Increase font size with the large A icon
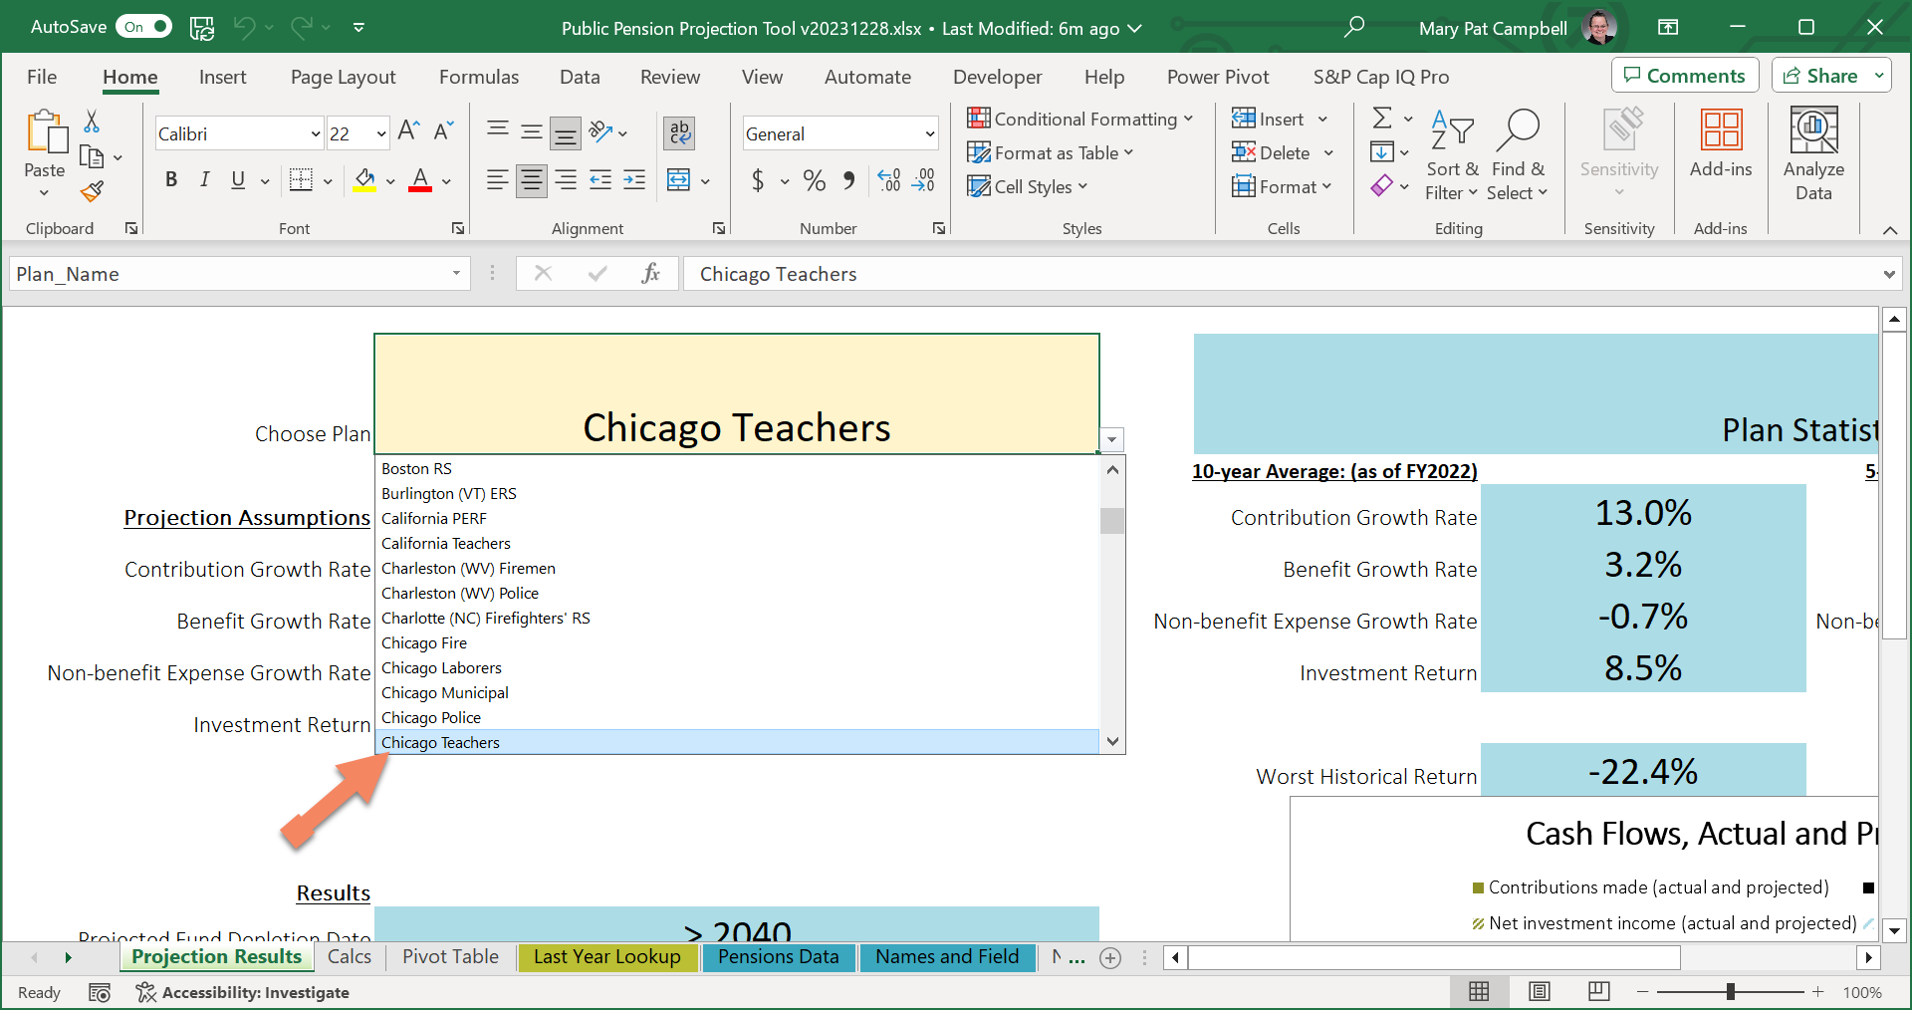1912x1010 pixels. 408,131
